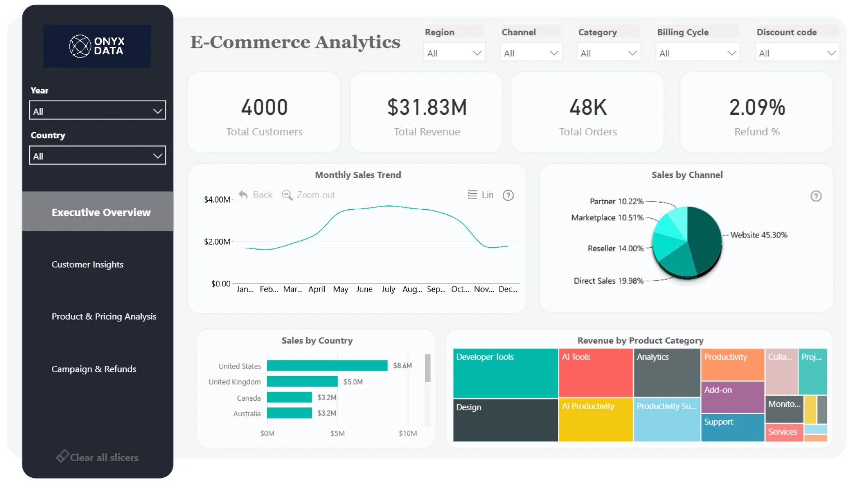
Task: Click the eraser icon for Clear all slicers
Action: click(x=62, y=456)
